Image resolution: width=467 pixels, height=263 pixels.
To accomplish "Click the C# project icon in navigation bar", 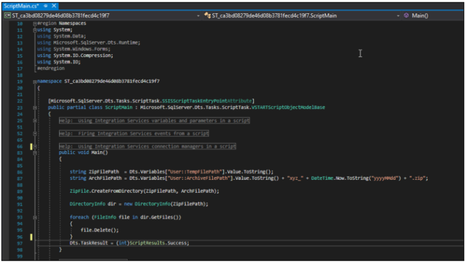I will [8, 15].
